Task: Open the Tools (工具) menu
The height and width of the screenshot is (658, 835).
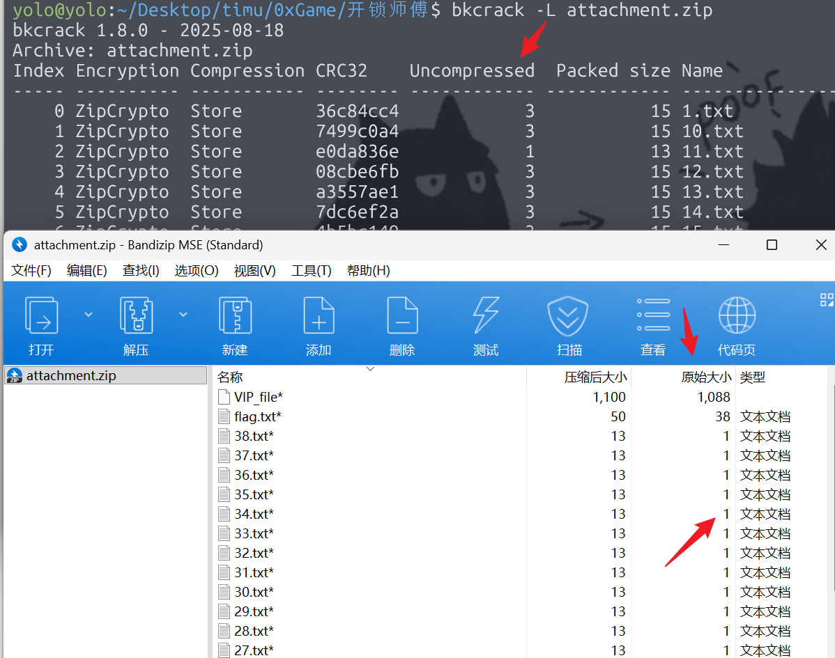Action: click(x=311, y=271)
